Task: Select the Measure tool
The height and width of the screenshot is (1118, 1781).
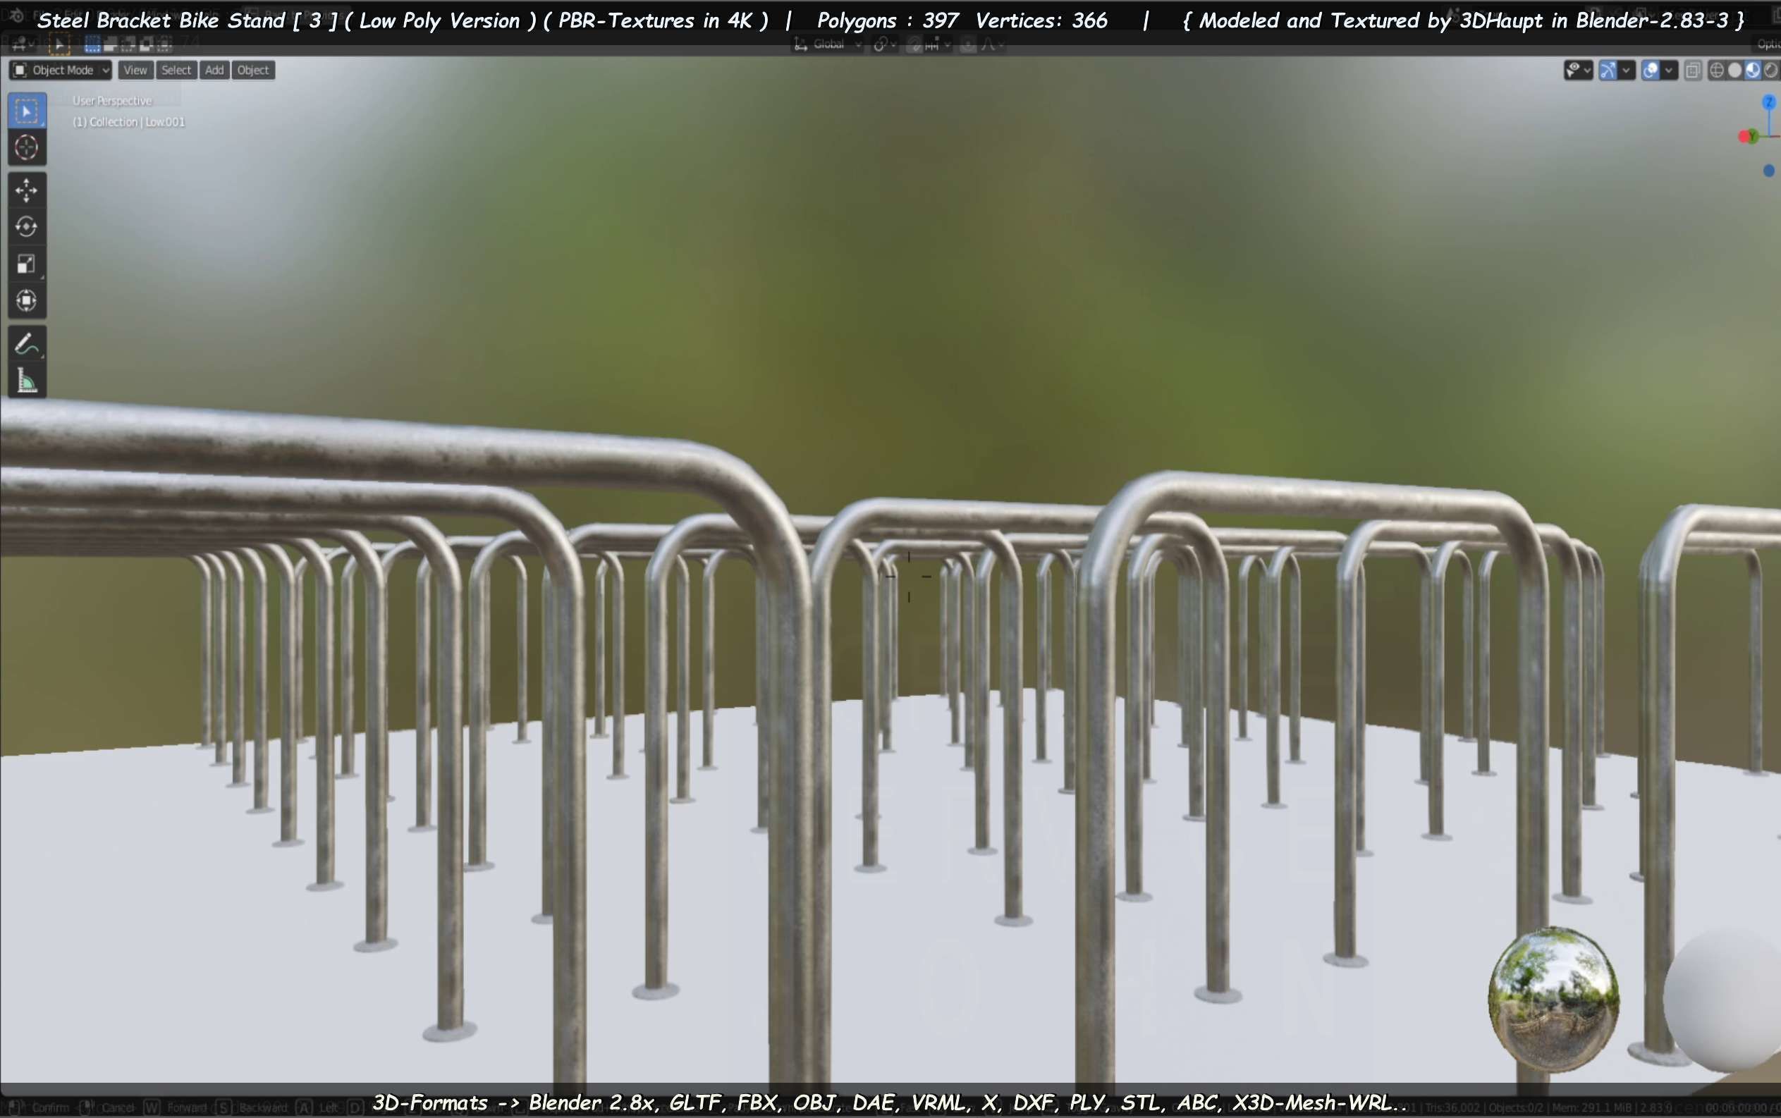Action: [x=27, y=381]
